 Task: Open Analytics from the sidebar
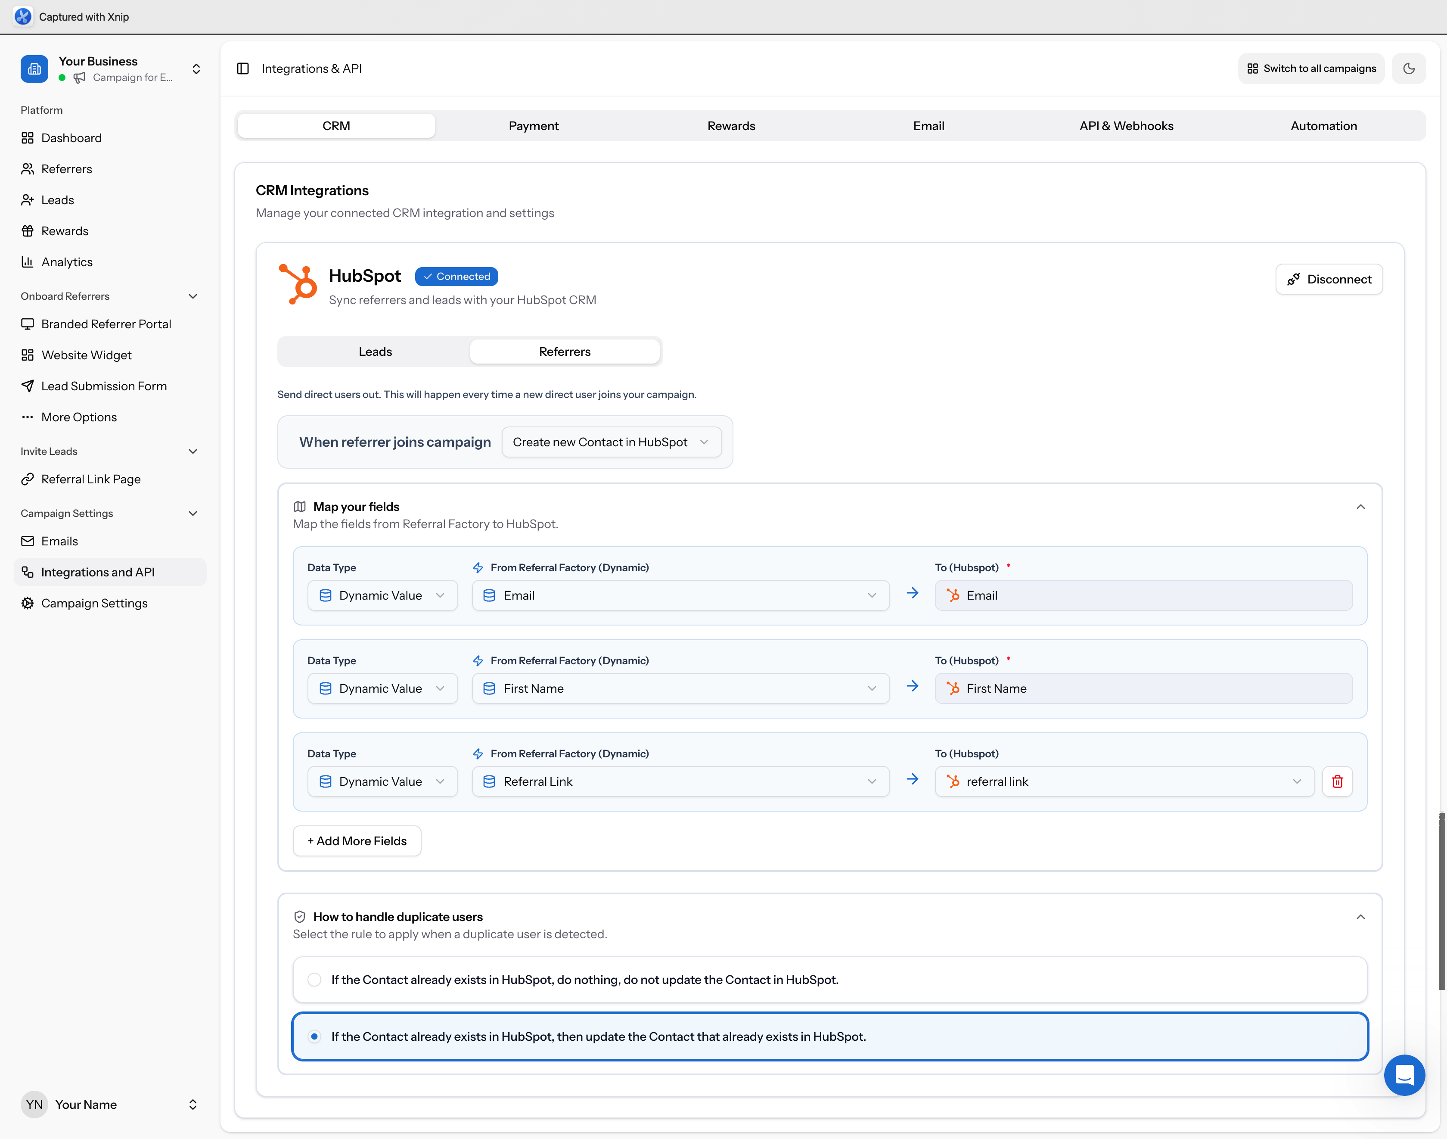[x=66, y=261]
